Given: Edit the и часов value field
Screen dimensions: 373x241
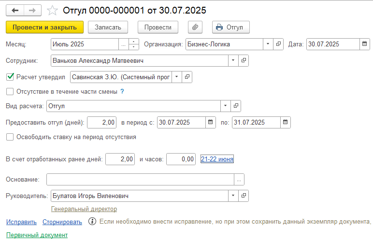Looking at the screenshot, I should 181,159.
